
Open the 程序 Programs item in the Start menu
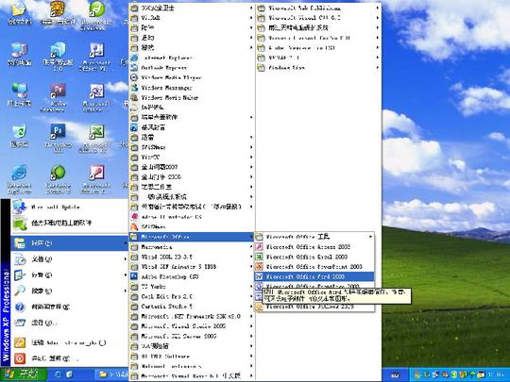[x=69, y=242]
